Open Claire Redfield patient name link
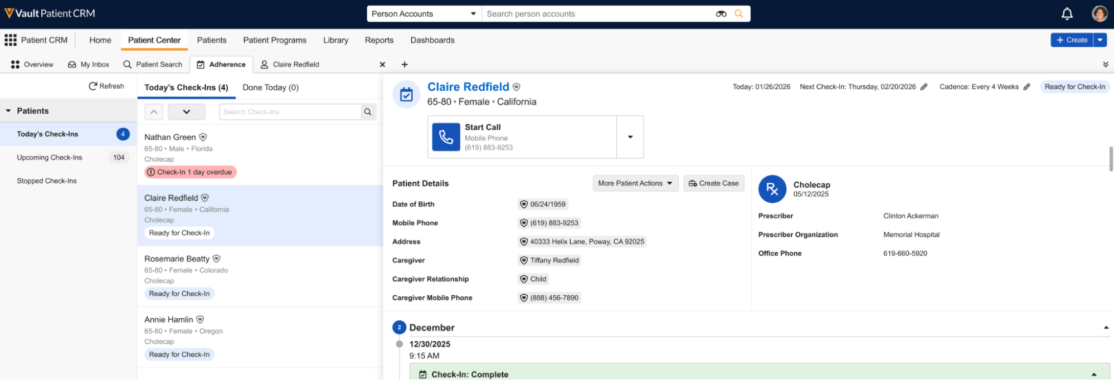Viewport: 1114px width, 380px height. click(x=468, y=87)
